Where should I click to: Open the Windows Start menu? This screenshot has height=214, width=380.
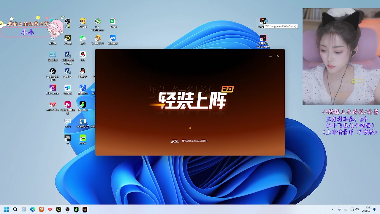6,209
